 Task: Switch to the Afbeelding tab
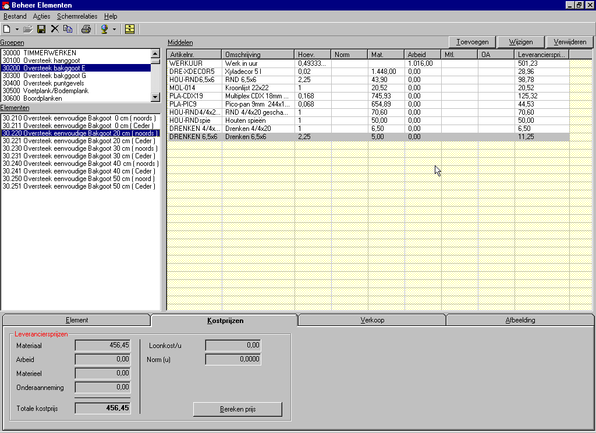[x=520, y=320]
